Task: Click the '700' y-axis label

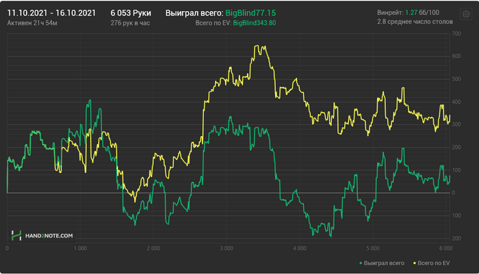Action: pos(456,33)
